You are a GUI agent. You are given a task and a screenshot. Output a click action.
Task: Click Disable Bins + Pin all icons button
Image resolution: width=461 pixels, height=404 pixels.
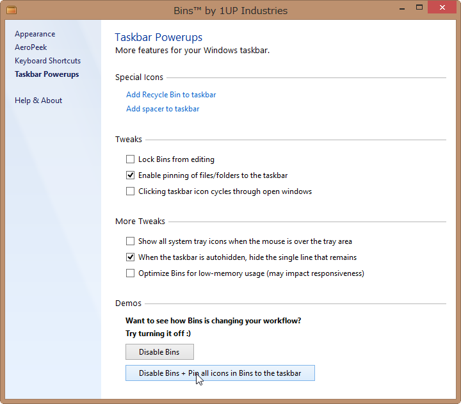point(220,373)
